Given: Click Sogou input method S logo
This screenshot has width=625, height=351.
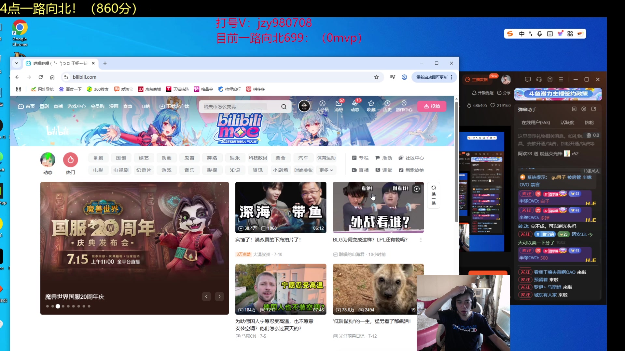Looking at the screenshot, I should (x=510, y=34).
